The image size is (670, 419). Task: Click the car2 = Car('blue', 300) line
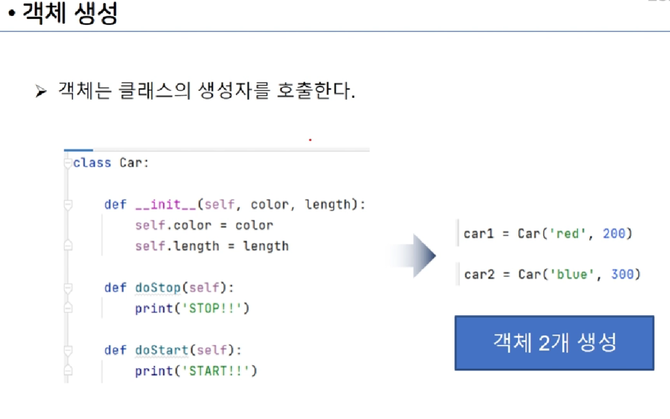[x=552, y=274]
